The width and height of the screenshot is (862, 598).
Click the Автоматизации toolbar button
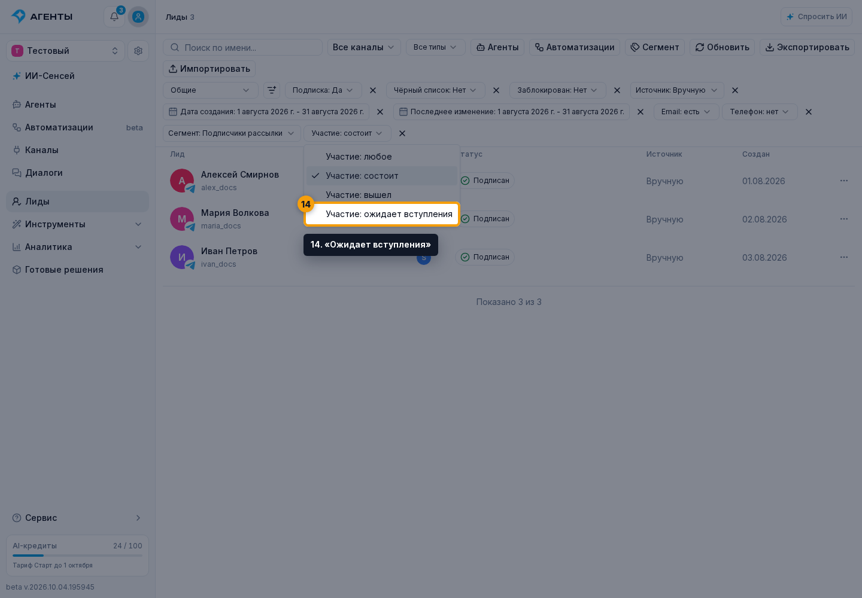575,47
